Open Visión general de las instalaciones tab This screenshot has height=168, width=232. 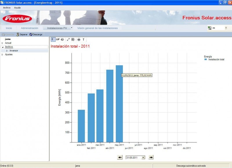pyautogui.click(x=97, y=28)
